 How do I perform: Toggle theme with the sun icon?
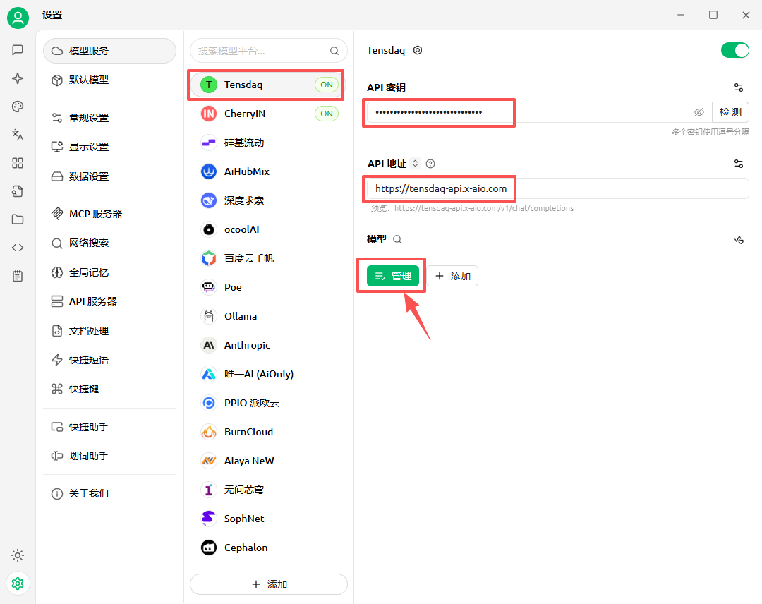point(18,555)
